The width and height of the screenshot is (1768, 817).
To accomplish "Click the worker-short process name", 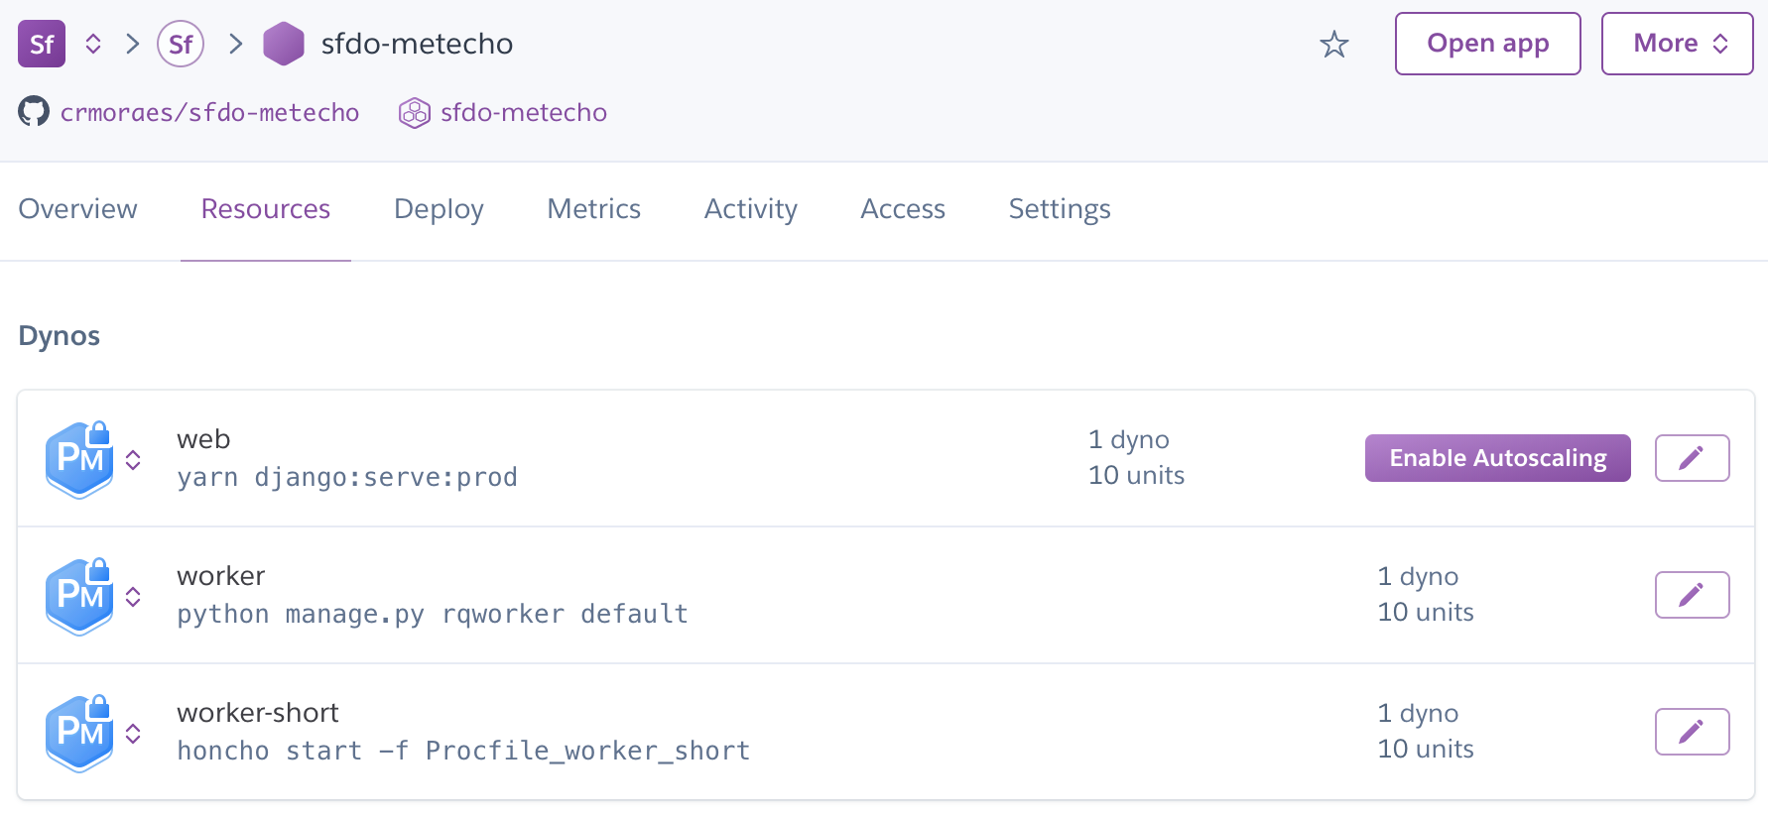I will click(258, 713).
